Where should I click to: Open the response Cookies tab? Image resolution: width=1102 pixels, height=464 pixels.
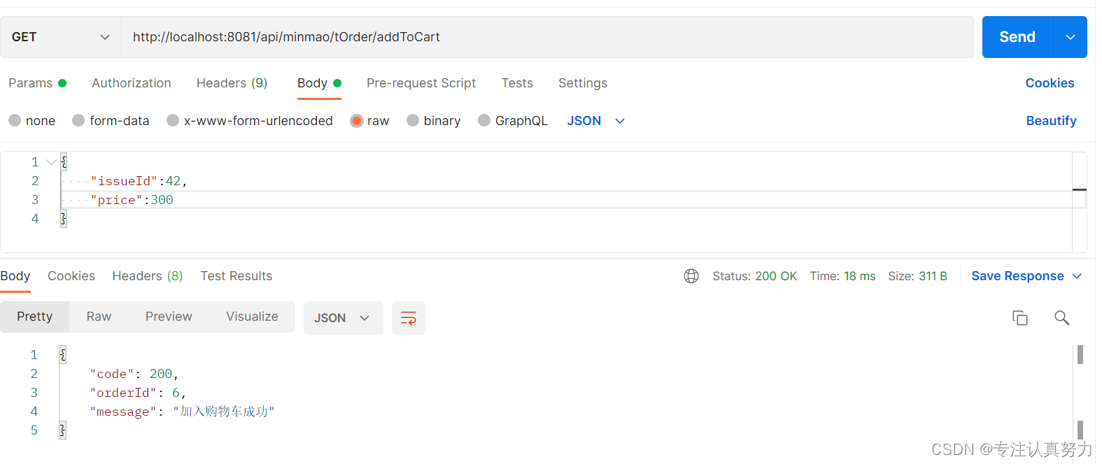click(71, 276)
